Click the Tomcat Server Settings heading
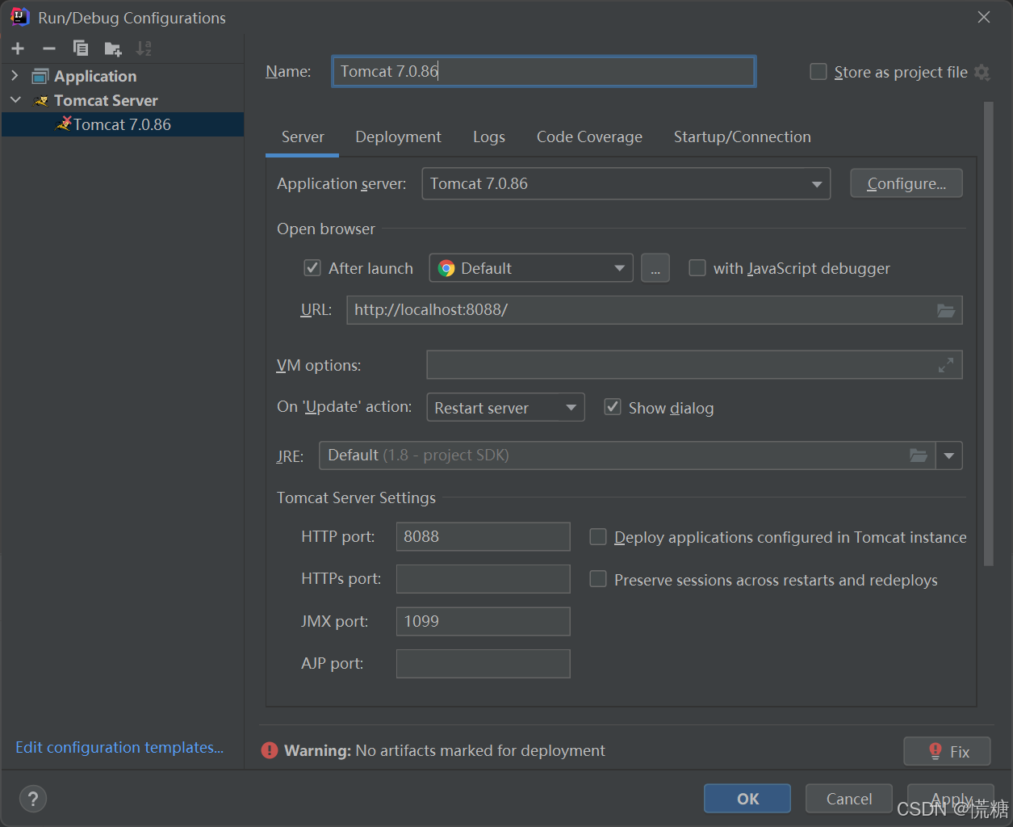Screen dimensions: 1013x827 pos(356,497)
